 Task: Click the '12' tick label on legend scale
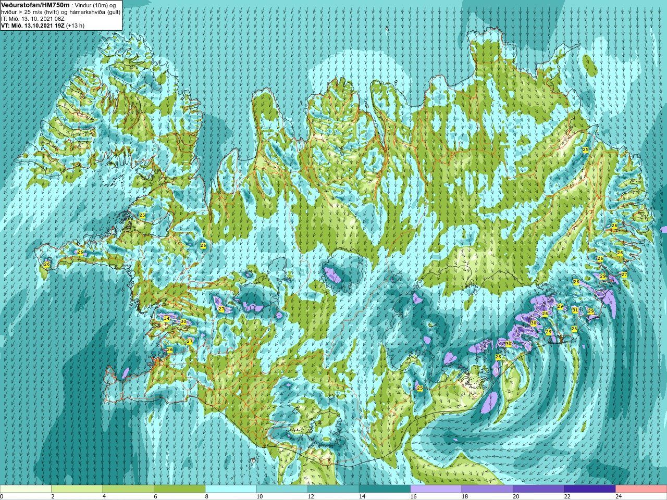[311, 496]
